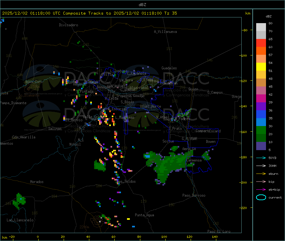Select the blue 35 dBZ color swatch

261,114
